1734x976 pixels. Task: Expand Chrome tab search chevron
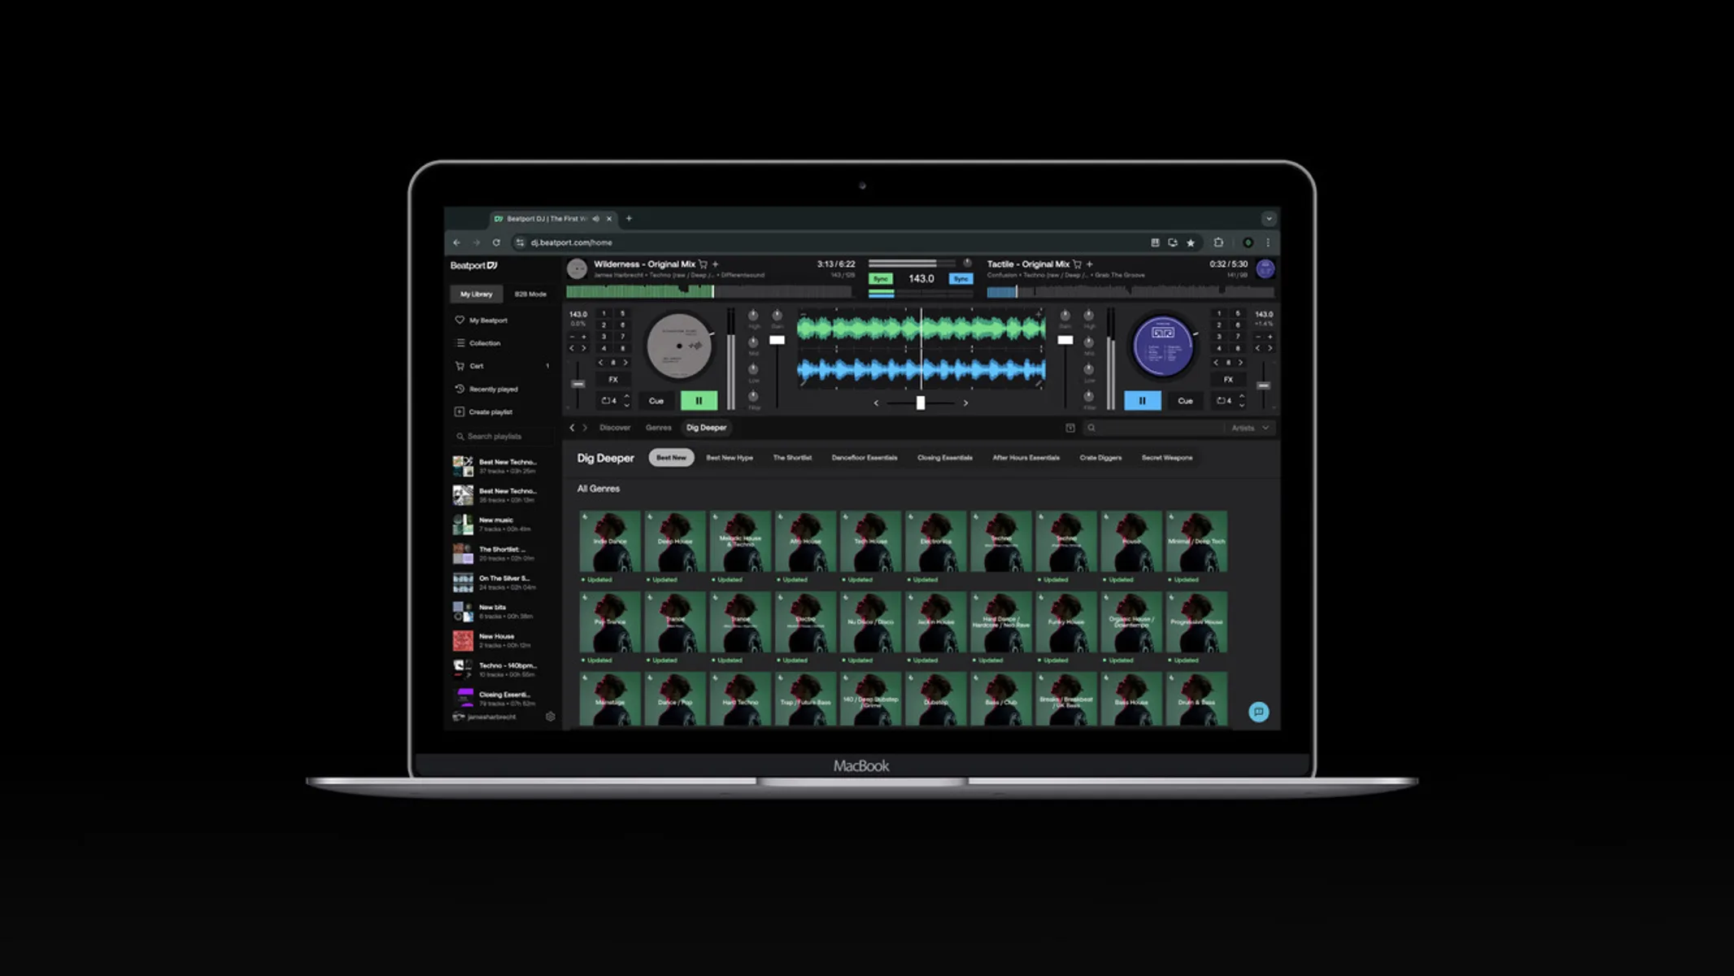[x=1269, y=219]
